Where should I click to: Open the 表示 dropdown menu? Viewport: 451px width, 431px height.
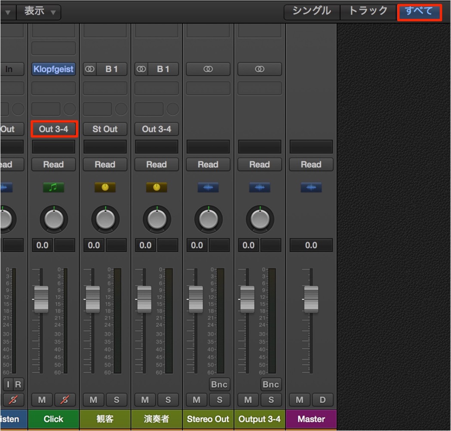pyautogui.click(x=39, y=12)
